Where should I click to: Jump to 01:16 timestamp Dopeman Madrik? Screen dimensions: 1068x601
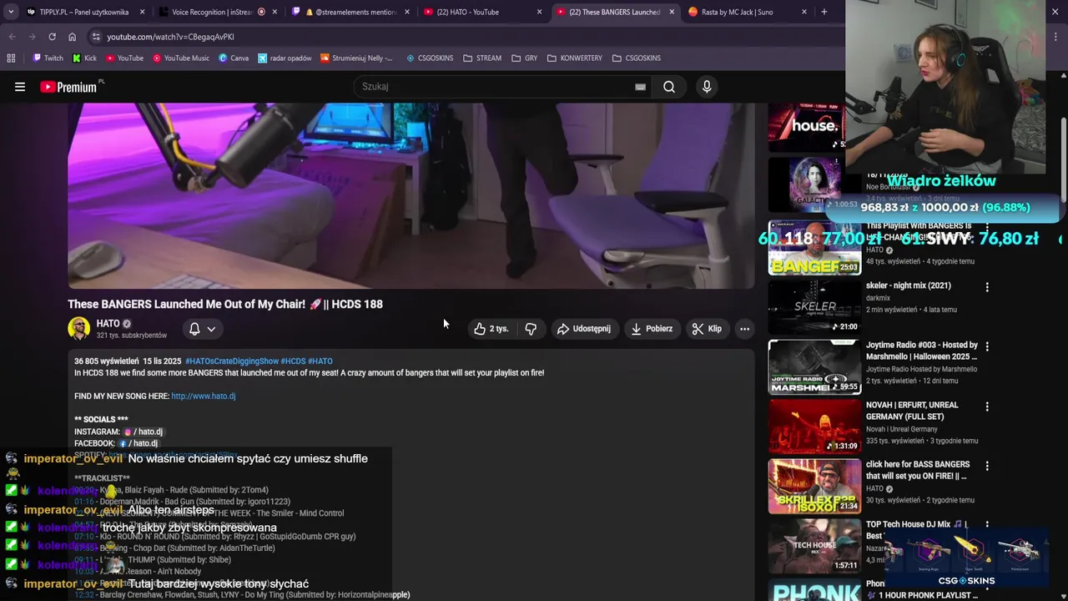point(83,502)
